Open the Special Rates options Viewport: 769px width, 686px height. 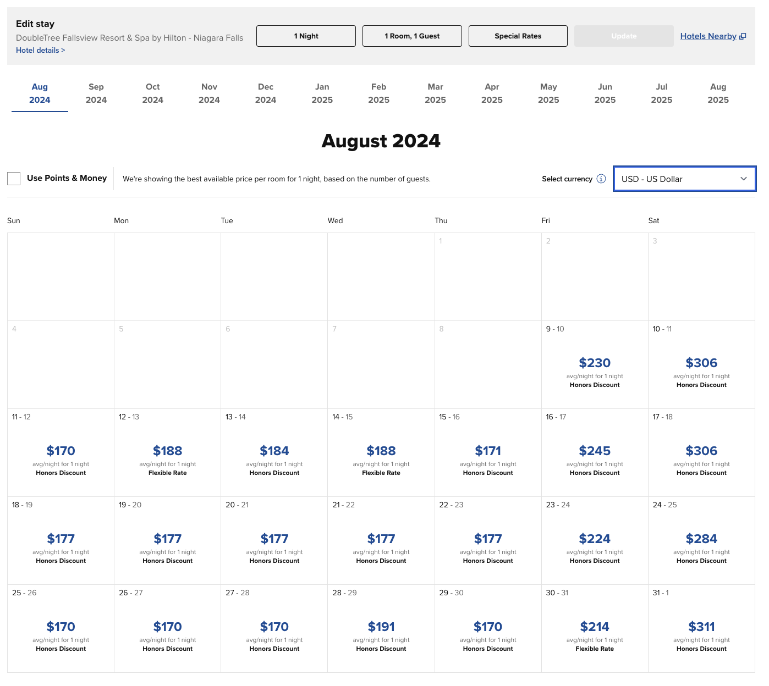click(x=518, y=36)
